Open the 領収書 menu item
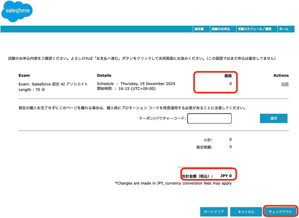Viewport: 299px width, 218px height. [x=199, y=29]
